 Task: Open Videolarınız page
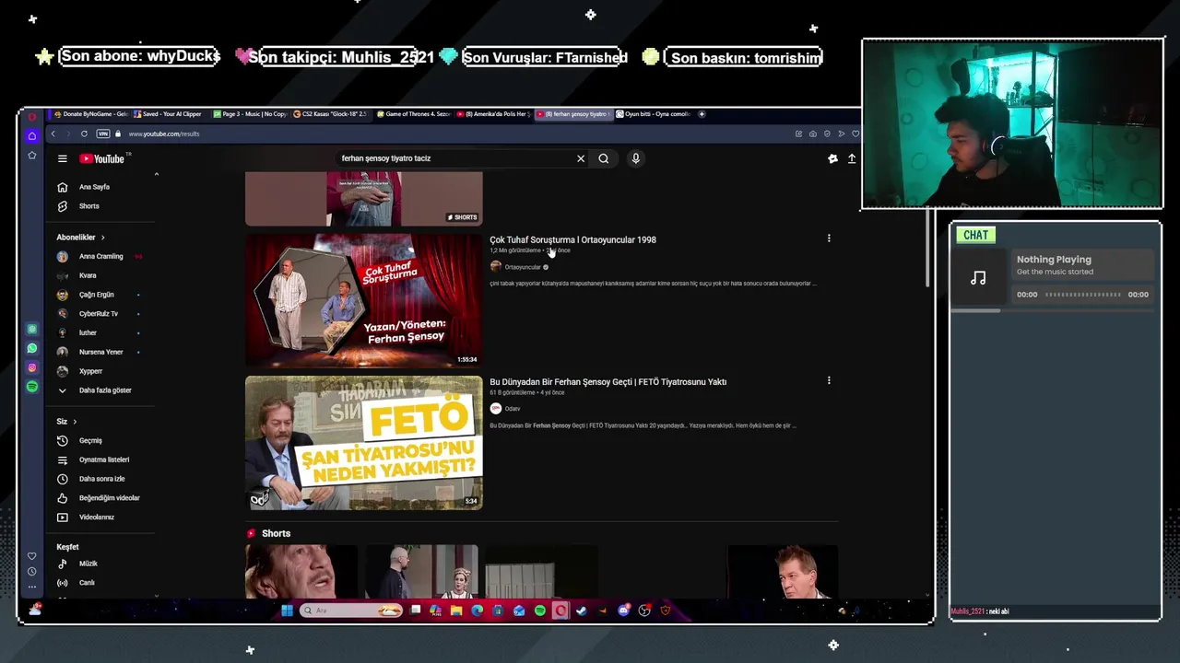(96, 518)
